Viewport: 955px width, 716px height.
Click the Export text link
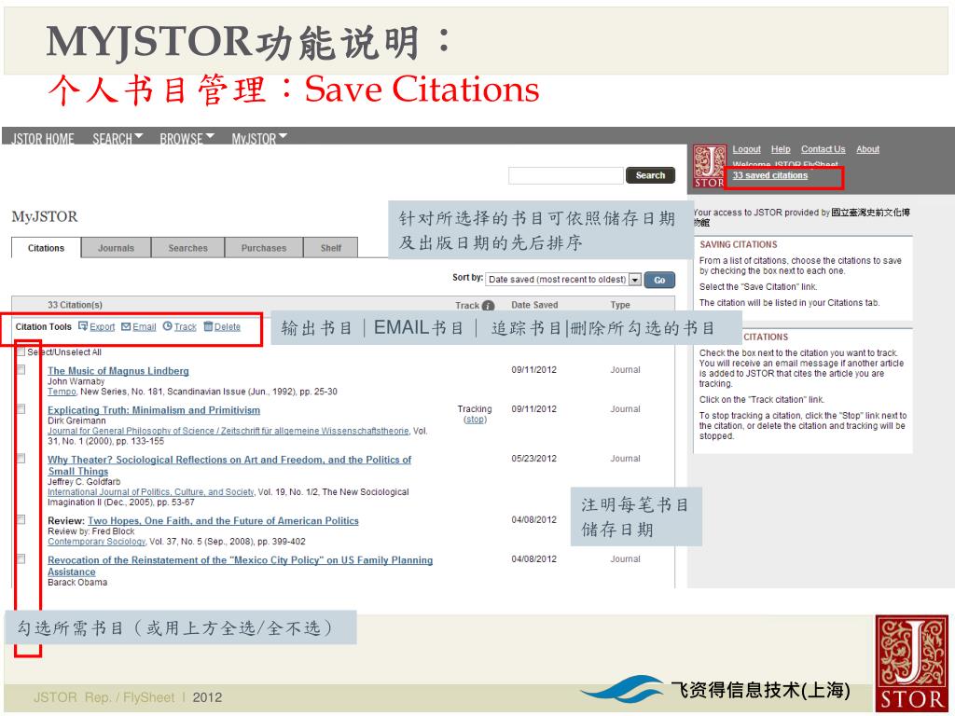(103, 327)
